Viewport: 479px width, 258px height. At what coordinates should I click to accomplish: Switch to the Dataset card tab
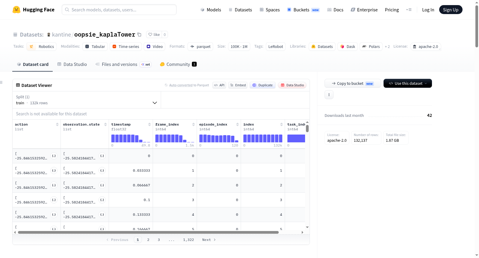pos(33,64)
